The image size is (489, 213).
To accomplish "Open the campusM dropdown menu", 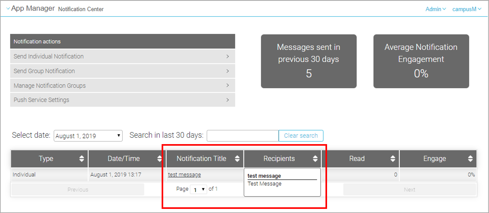I will [467, 9].
